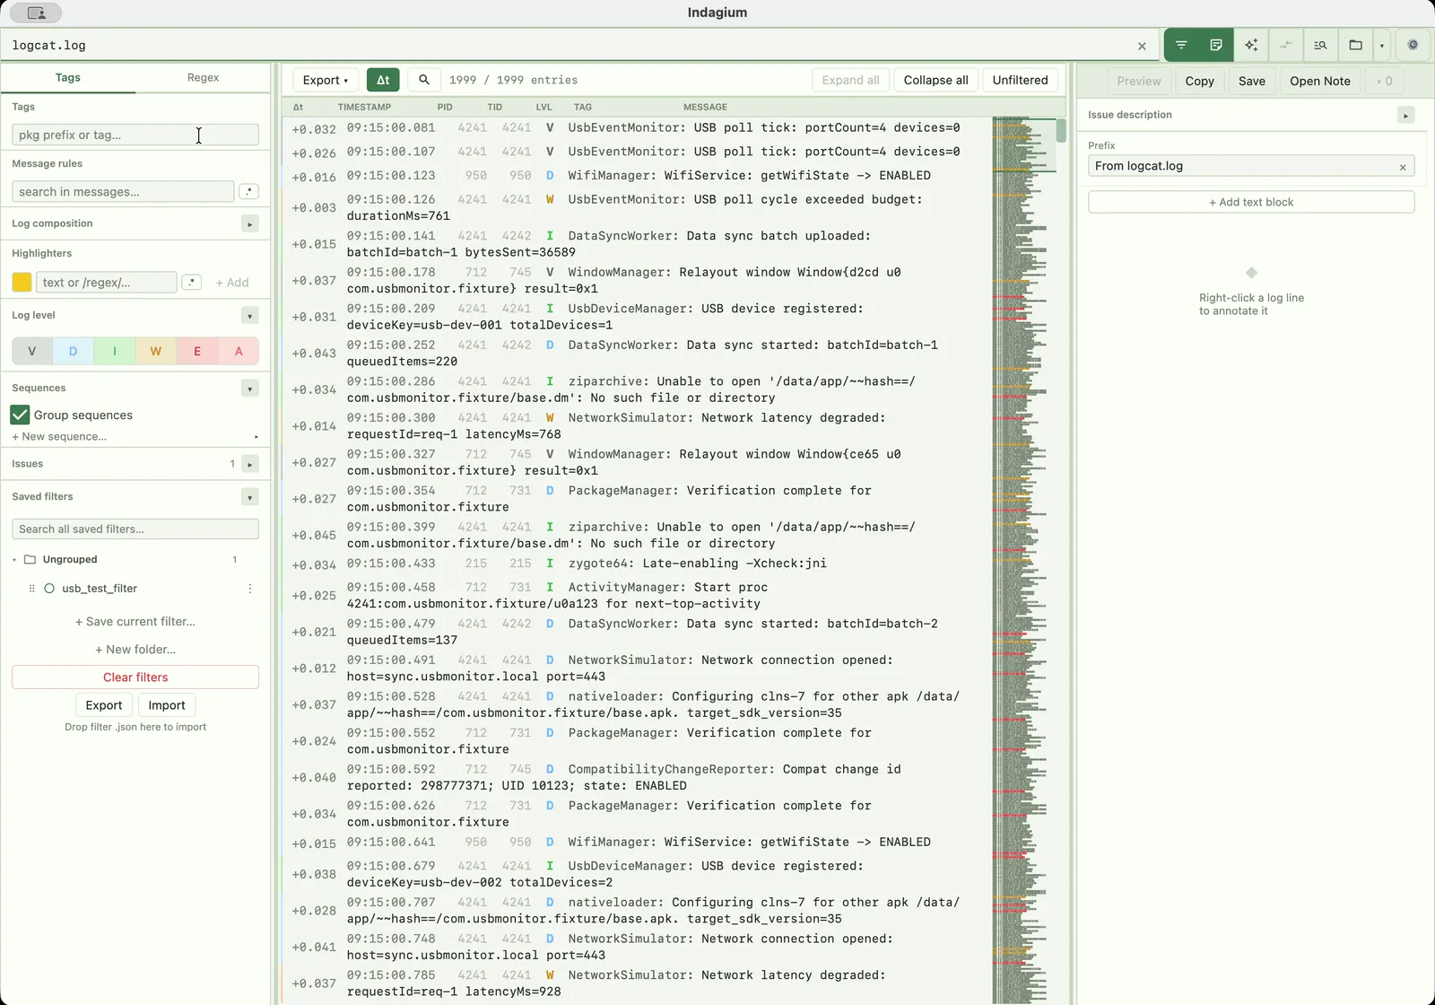
Task: Click search in messages field
Action: [x=123, y=191]
